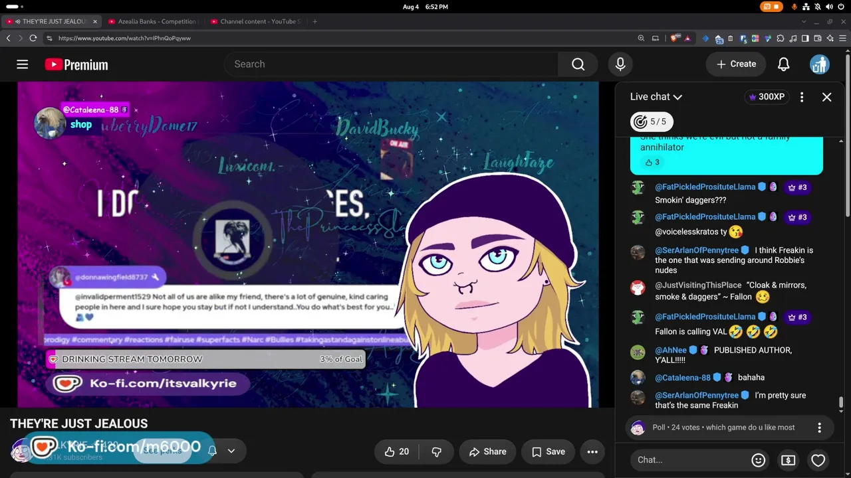Open Brave Shields lion icon
Screen dimensions: 851x478
click(x=675, y=39)
